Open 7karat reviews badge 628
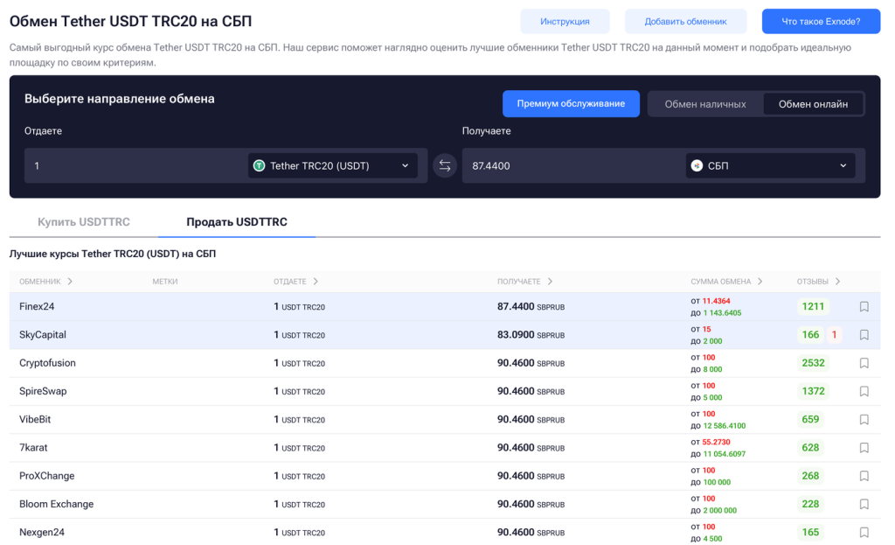The image size is (895, 545). point(810,447)
